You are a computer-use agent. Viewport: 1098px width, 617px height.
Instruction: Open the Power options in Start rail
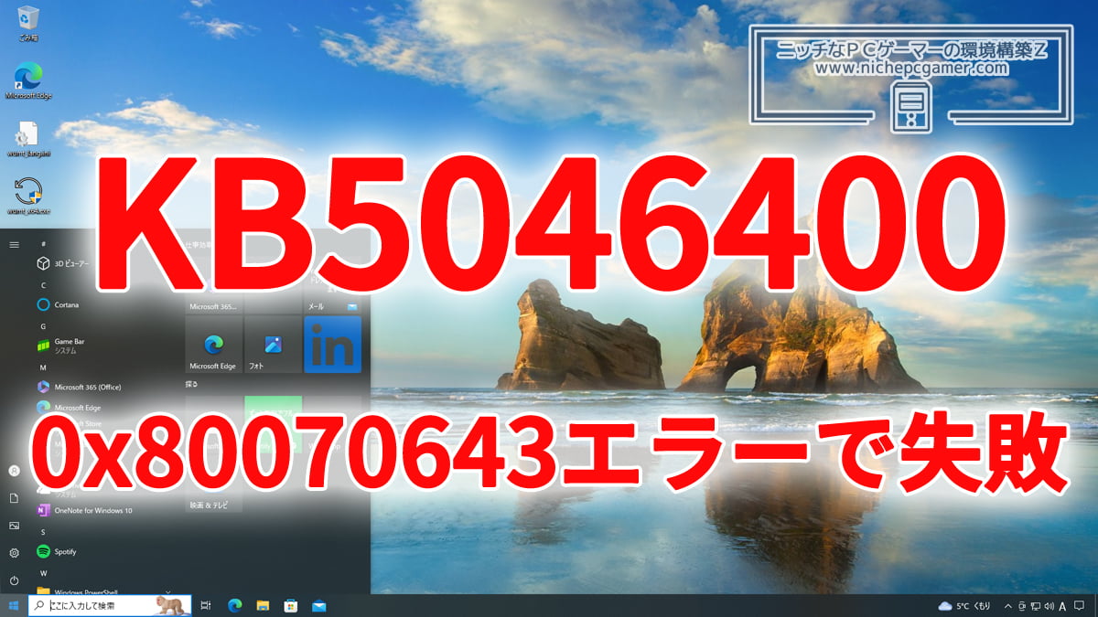[x=14, y=580]
